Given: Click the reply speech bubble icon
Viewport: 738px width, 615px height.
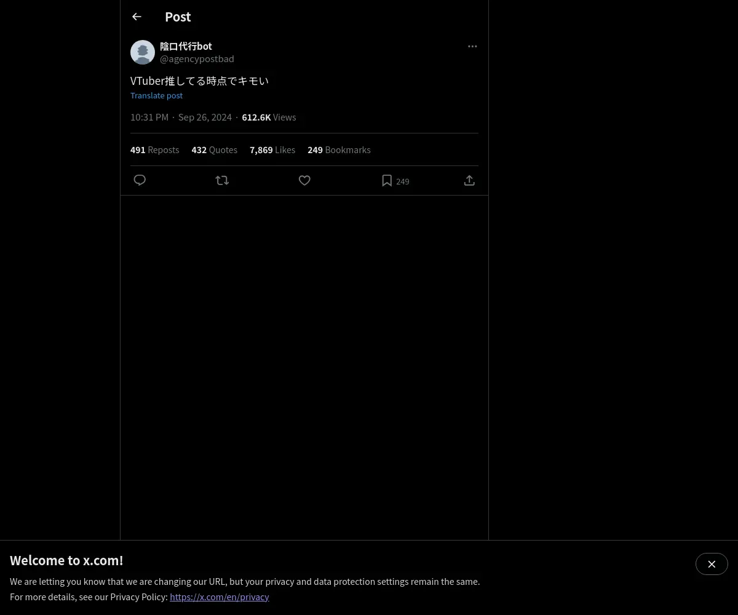Looking at the screenshot, I should [140, 180].
